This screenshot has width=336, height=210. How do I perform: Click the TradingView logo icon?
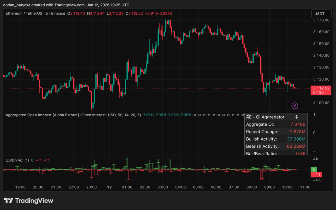(x=8, y=200)
